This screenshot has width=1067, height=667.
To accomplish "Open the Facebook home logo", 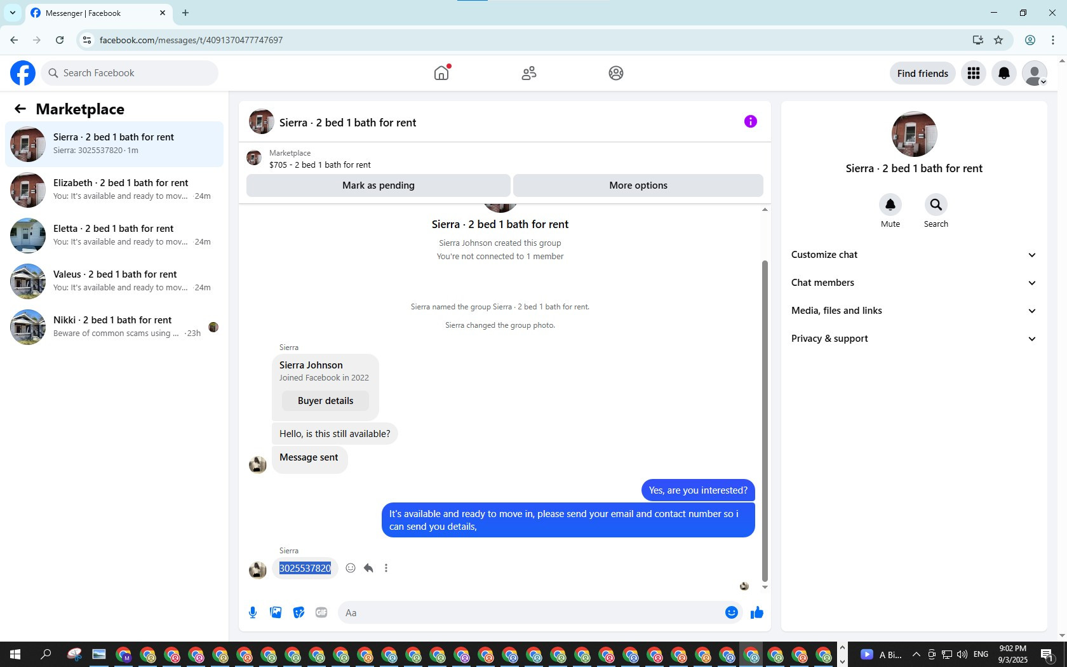I will pos(23,73).
